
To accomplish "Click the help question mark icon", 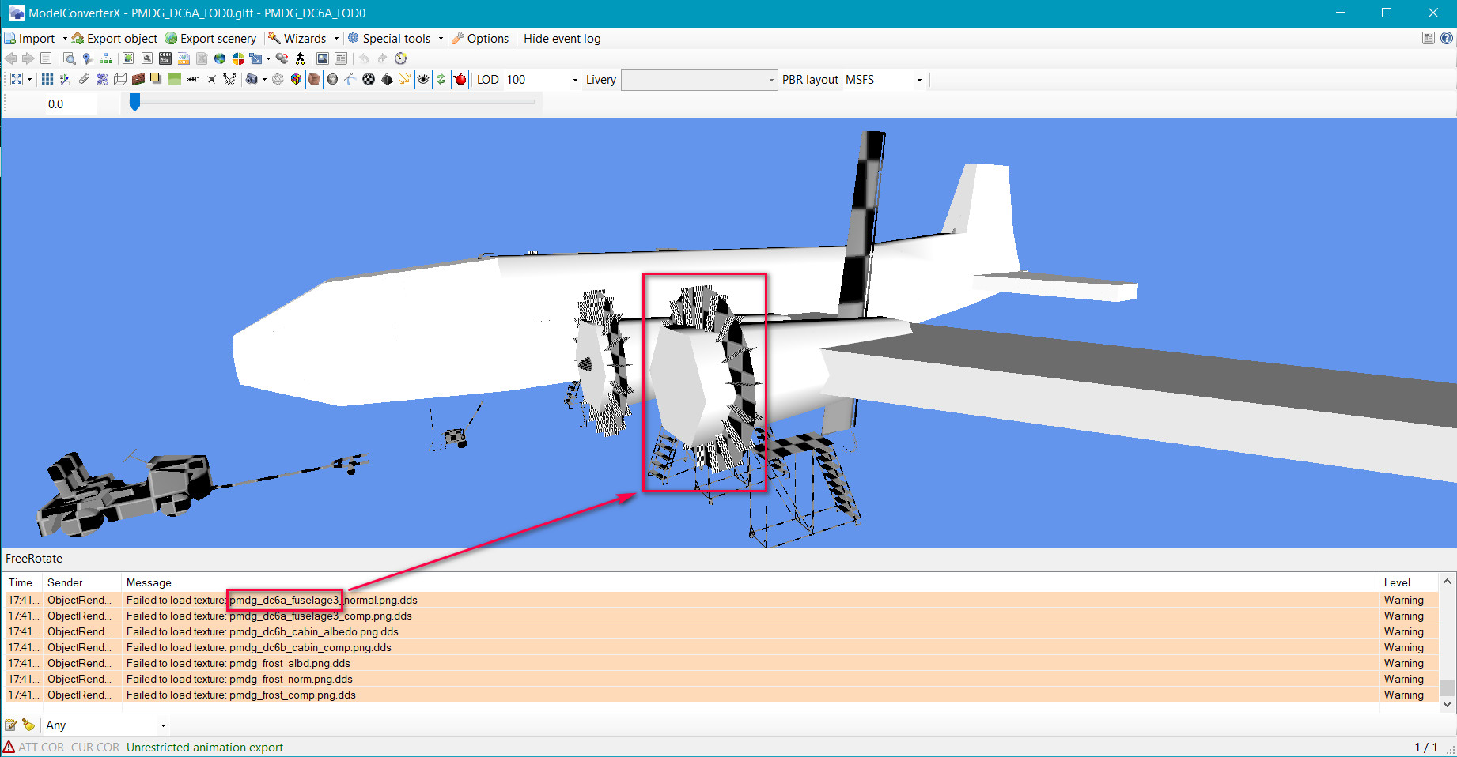I will click(x=1447, y=38).
